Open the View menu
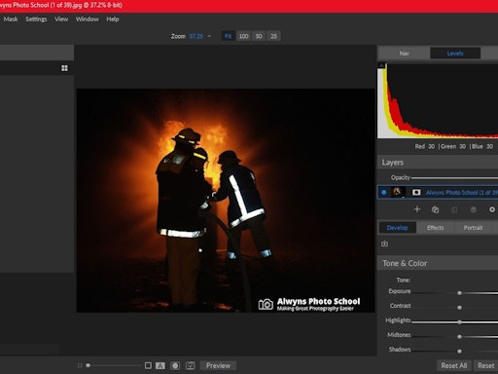The height and width of the screenshot is (374, 498). 61,19
